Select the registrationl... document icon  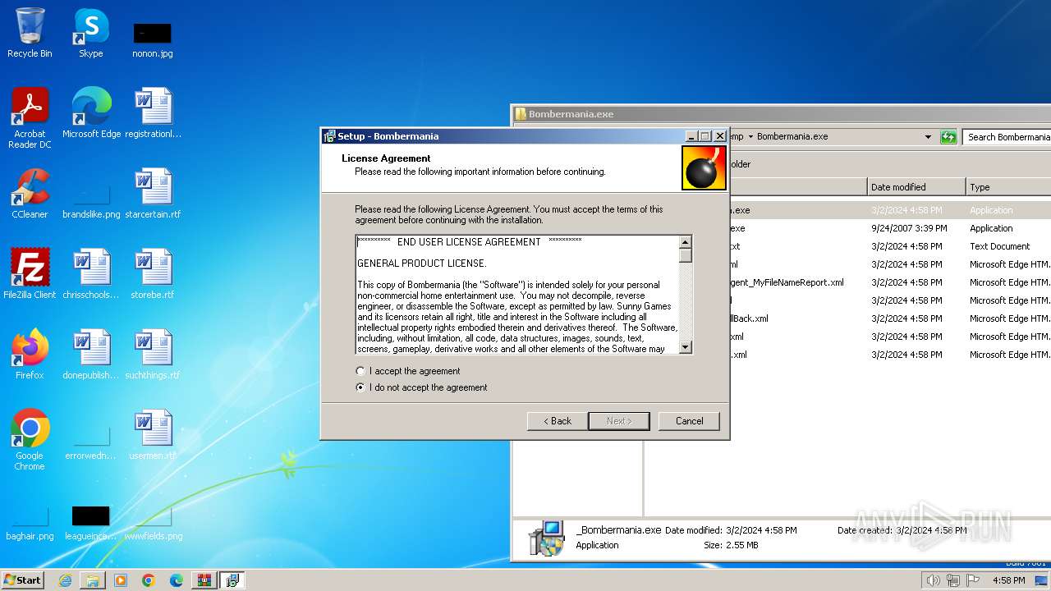click(x=153, y=113)
